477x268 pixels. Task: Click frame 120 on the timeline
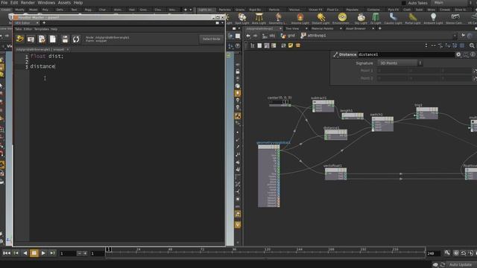[268, 250]
